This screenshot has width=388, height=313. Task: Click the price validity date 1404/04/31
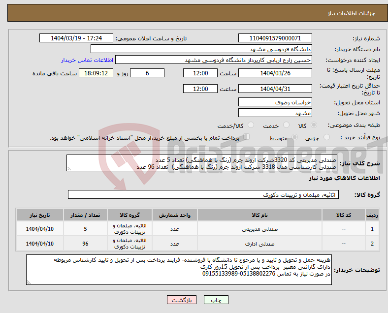275,89
